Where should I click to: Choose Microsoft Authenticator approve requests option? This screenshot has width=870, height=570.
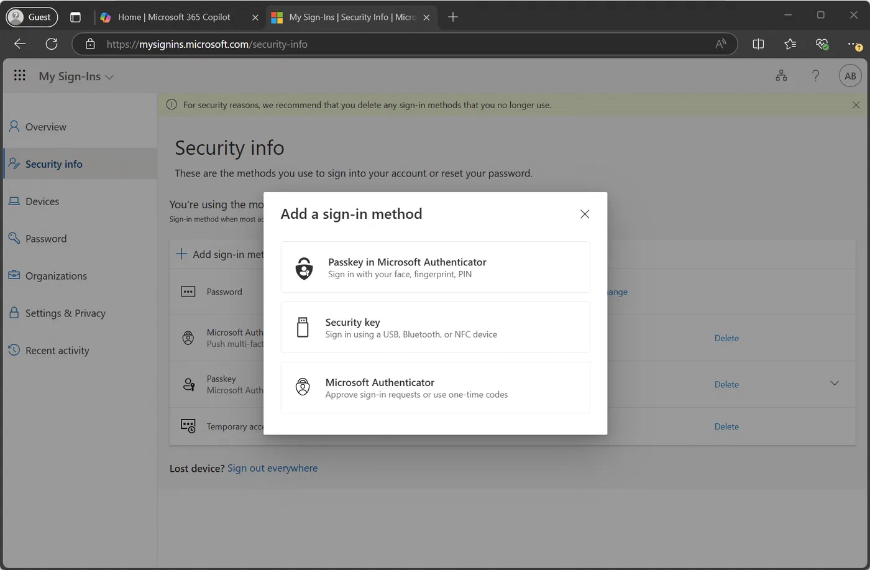pyautogui.click(x=435, y=388)
